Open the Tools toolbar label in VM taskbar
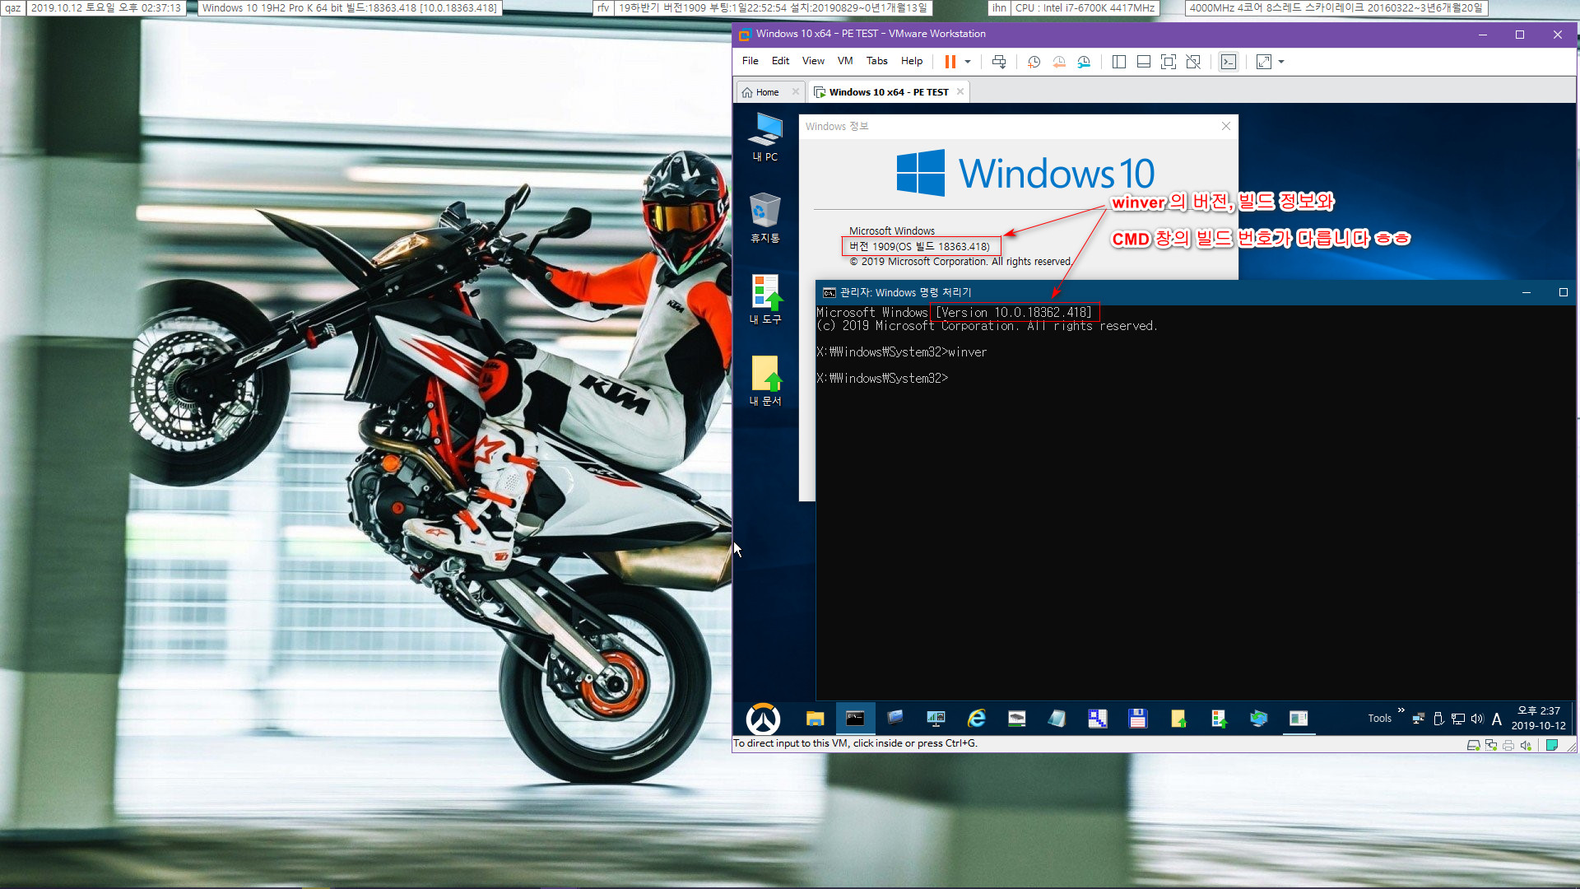The image size is (1580, 889). (x=1379, y=719)
